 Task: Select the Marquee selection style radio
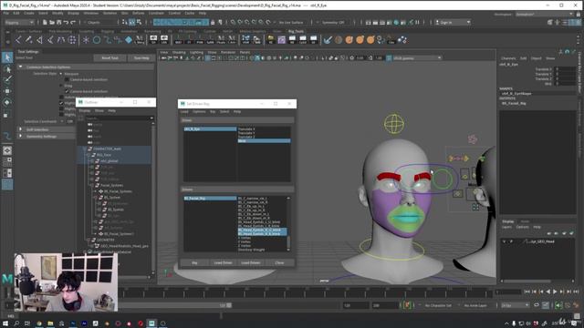(x=61, y=74)
